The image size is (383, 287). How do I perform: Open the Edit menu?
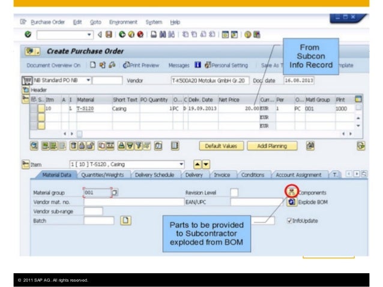(x=77, y=22)
